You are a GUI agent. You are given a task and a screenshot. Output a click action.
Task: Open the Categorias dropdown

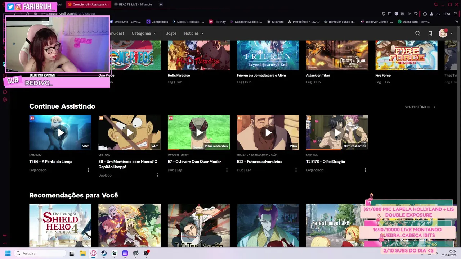click(144, 33)
